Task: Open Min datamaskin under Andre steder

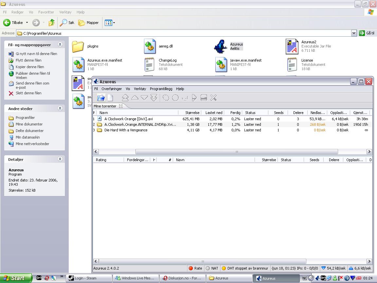Action: click(27, 137)
